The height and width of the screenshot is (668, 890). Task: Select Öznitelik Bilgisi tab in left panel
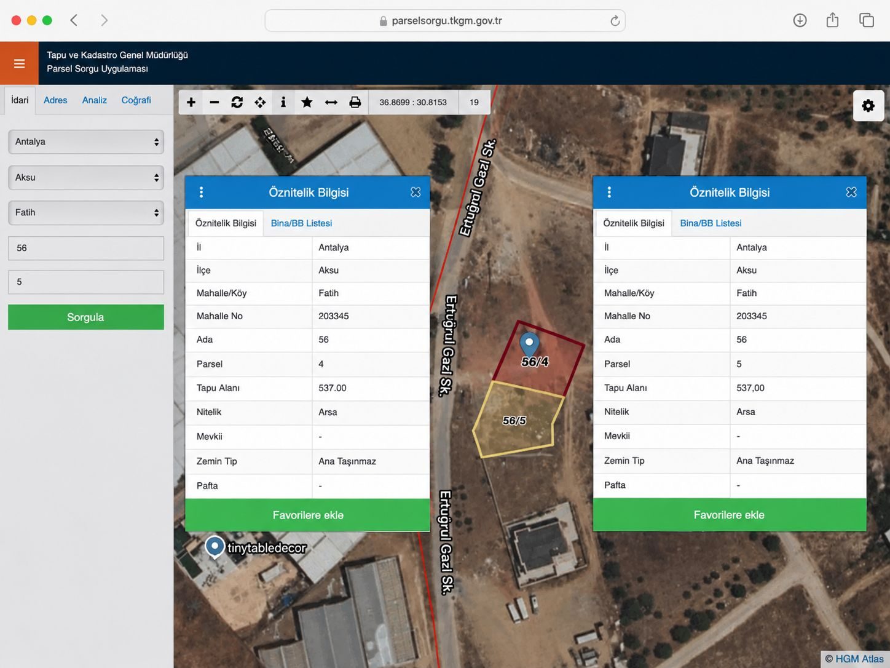coord(226,223)
